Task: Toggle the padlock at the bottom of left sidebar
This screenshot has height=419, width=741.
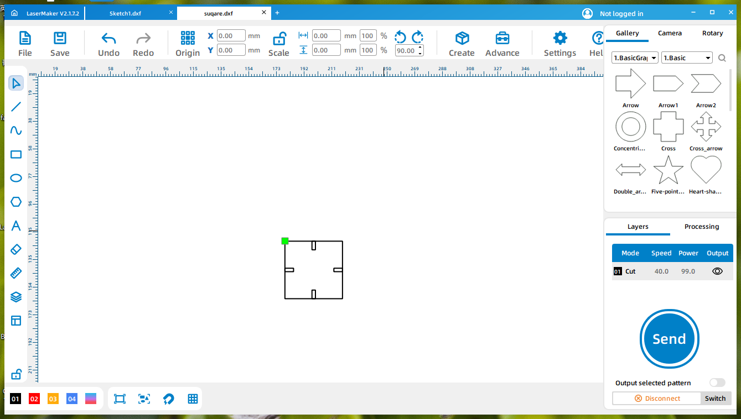Action: pos(16,374)
